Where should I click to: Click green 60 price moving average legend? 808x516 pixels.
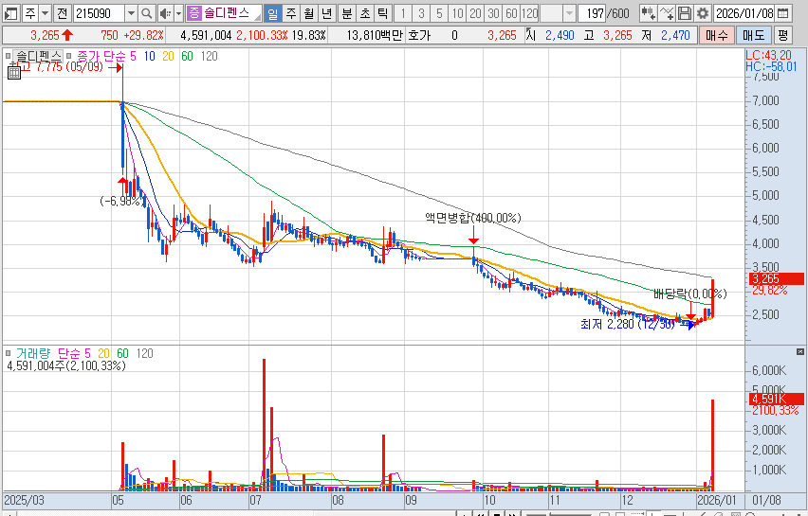[x=187, y=56]
